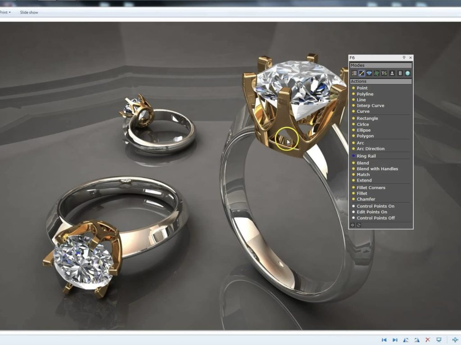
Task: Click the refresh icon at panel bottom
Action: click(x=359, y=225)
